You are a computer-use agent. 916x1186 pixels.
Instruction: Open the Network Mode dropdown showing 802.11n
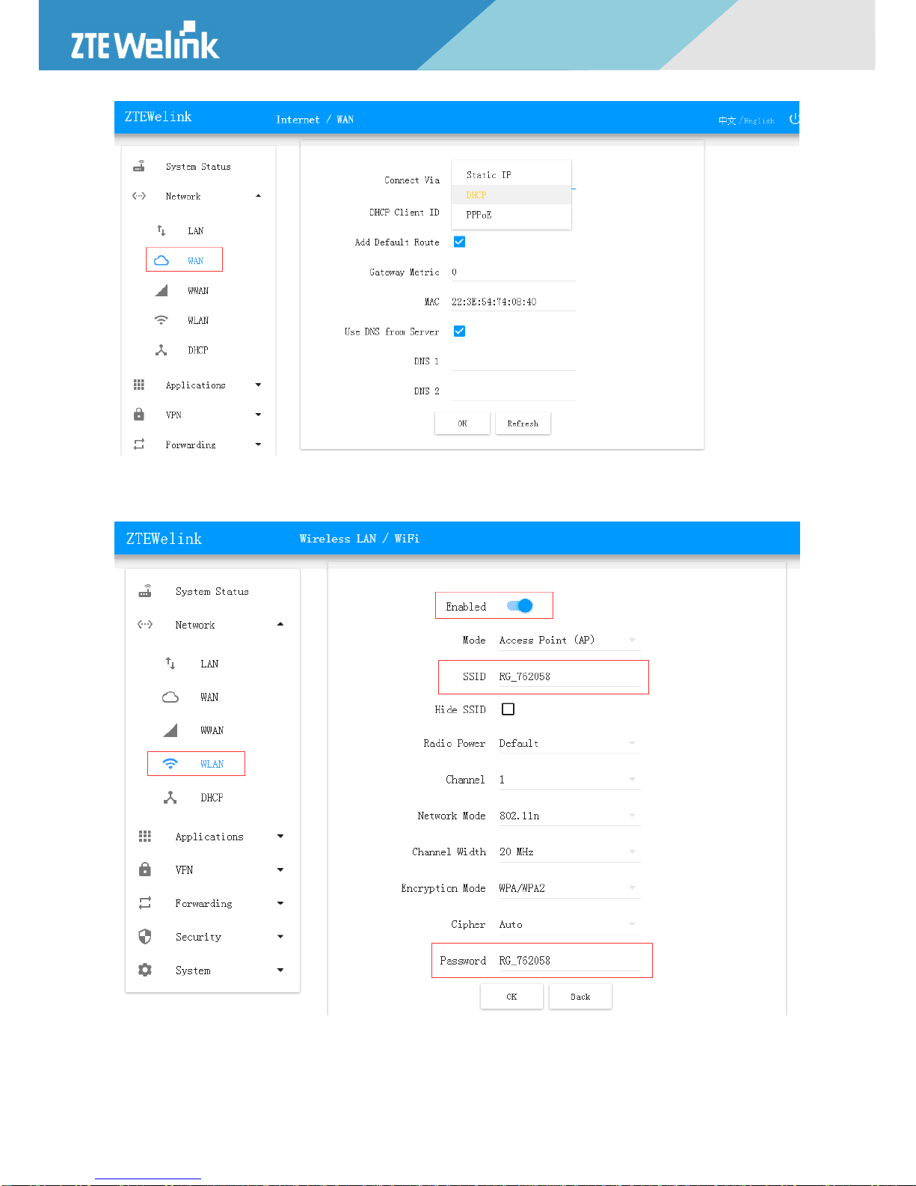pos(570,816)
